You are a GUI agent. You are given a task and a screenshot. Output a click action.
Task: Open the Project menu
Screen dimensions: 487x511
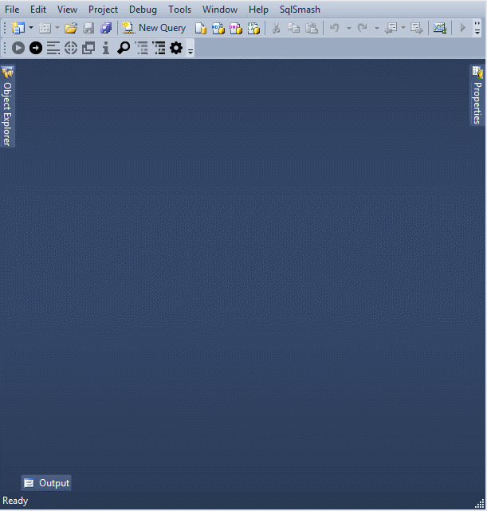click(103, 10)
